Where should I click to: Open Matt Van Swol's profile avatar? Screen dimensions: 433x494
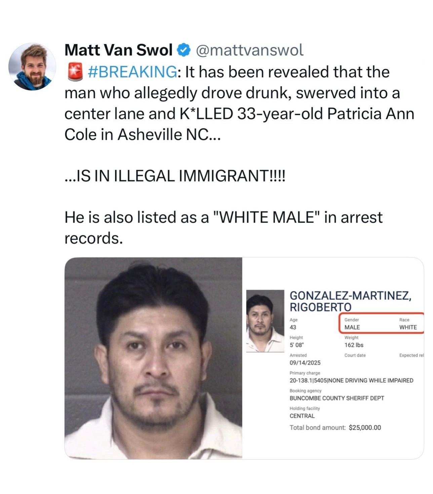(32, 67)
